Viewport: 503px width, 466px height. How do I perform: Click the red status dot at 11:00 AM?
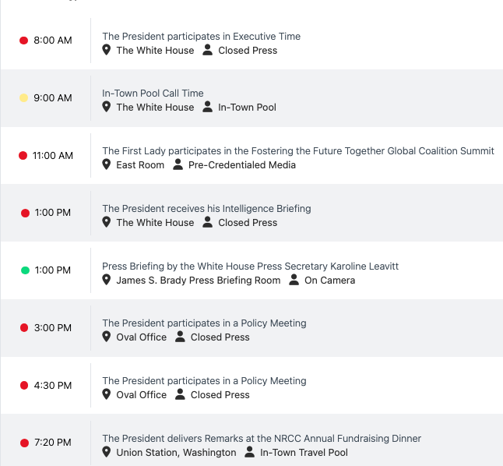click(x=23, y=156)
